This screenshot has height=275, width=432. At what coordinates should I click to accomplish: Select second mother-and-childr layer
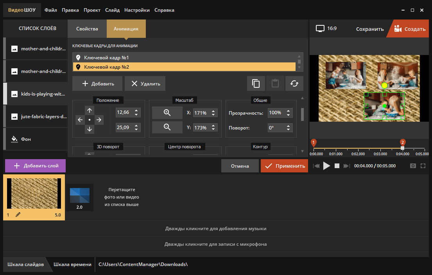35,71
